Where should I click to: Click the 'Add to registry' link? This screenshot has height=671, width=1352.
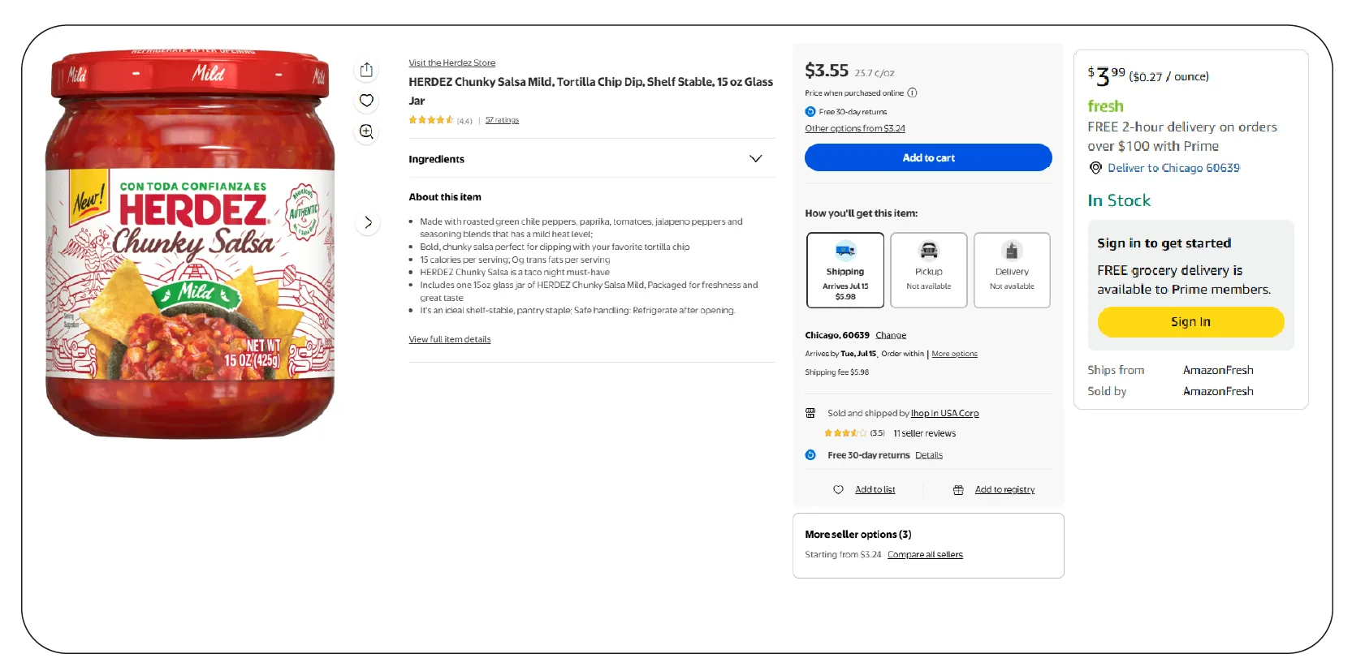pos(1004,489)
